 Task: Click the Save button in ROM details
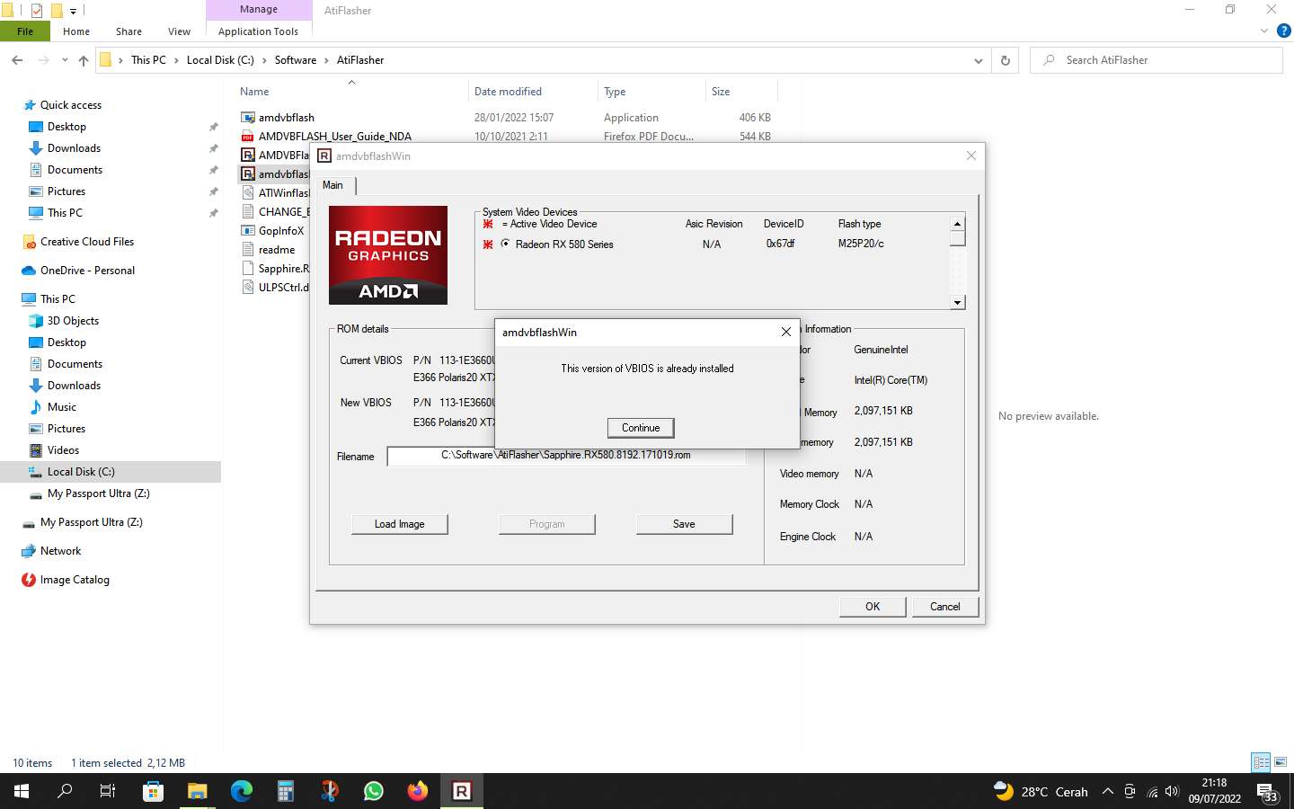click(x=684, y=524)
